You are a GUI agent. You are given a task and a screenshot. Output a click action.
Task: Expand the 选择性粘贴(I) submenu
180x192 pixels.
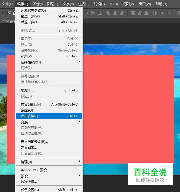[x=49, y=62]
